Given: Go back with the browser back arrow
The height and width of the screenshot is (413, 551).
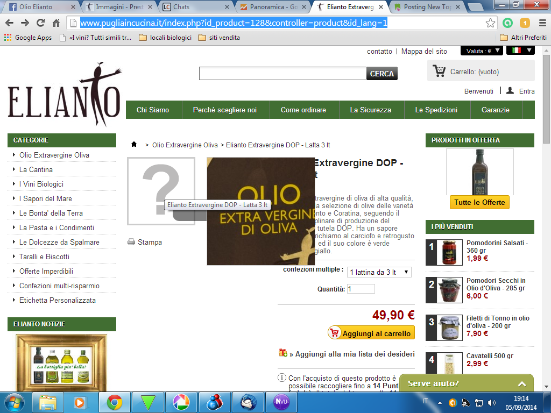Looking at the screenshot, I should [x=9, y=23].
